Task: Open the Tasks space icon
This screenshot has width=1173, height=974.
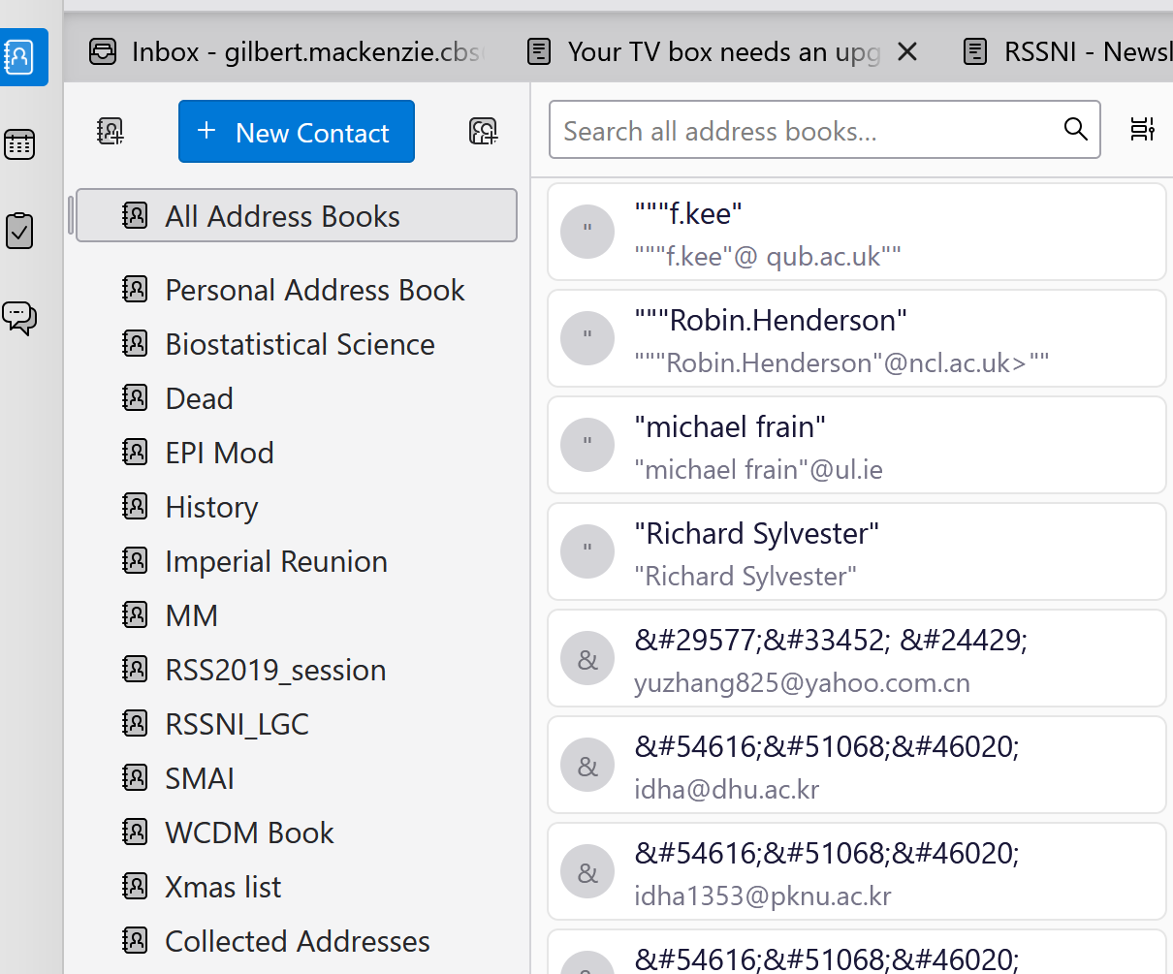Action: click(20, 231)
